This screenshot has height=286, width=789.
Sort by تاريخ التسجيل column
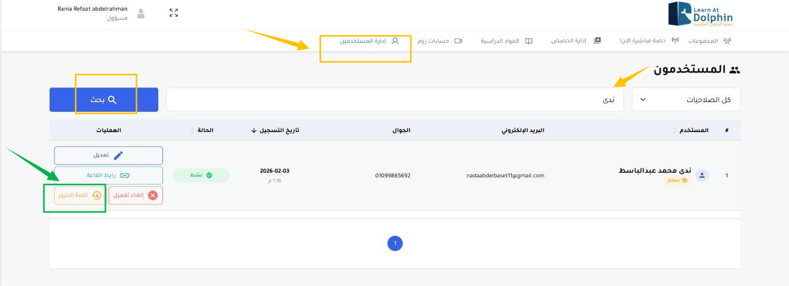pyautogui.click(x=275, y=131)
